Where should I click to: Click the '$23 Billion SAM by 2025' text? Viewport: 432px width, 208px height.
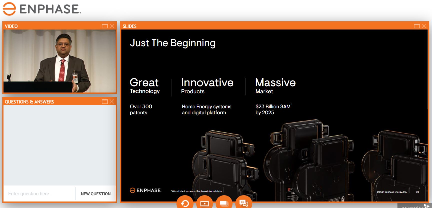[x=273, y=109]
